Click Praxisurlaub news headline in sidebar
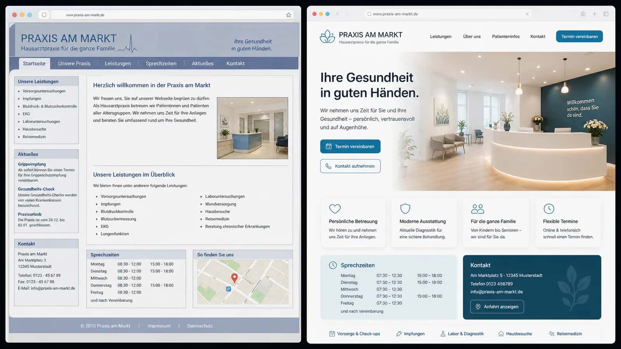Image resolution: width=621 pixels, height=349 pixels. click(x=29, y=214)
